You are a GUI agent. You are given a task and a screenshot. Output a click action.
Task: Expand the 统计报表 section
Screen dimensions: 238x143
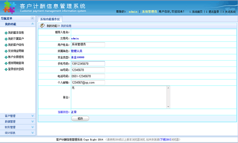[x=32, y=133]
